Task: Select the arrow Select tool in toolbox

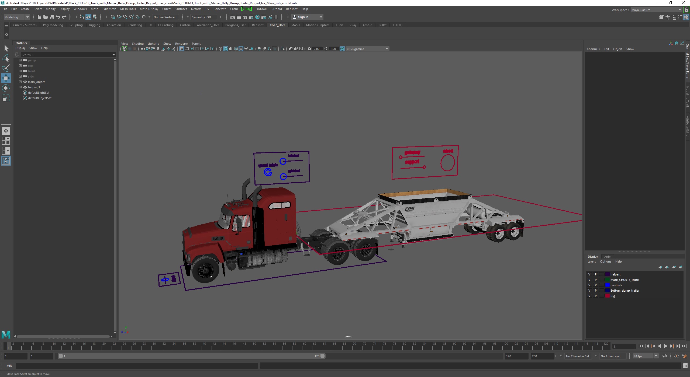Action: [6, 48]
